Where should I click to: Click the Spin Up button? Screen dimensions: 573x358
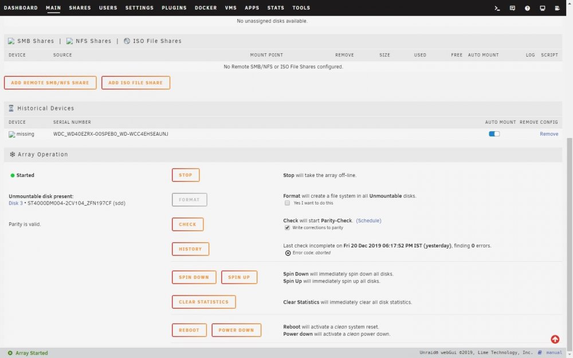pos(239,277)
